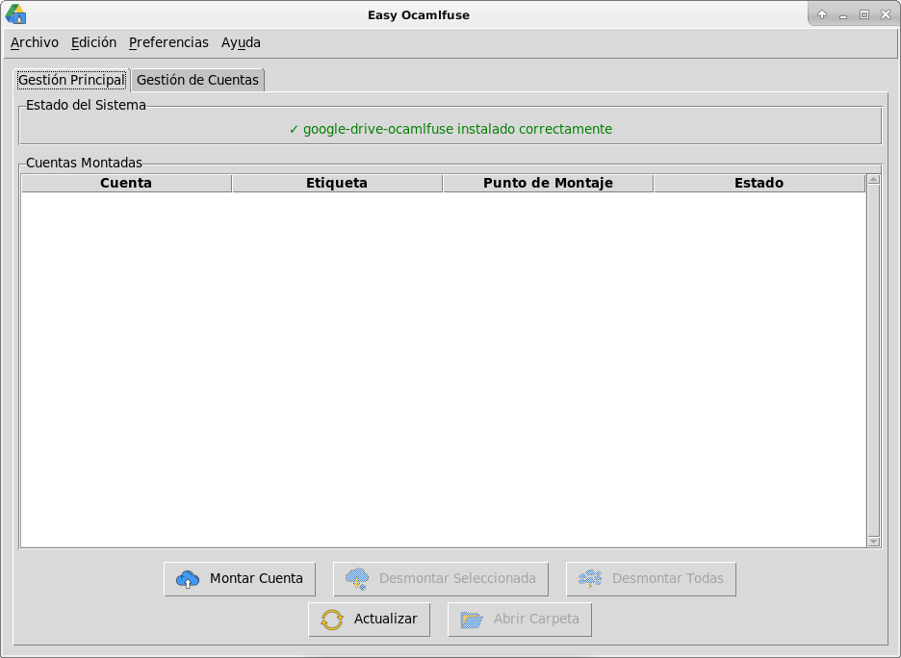Switch to the Gestión Principal tab
This screenshot has width=901, height=658.
tap(72, 80)
